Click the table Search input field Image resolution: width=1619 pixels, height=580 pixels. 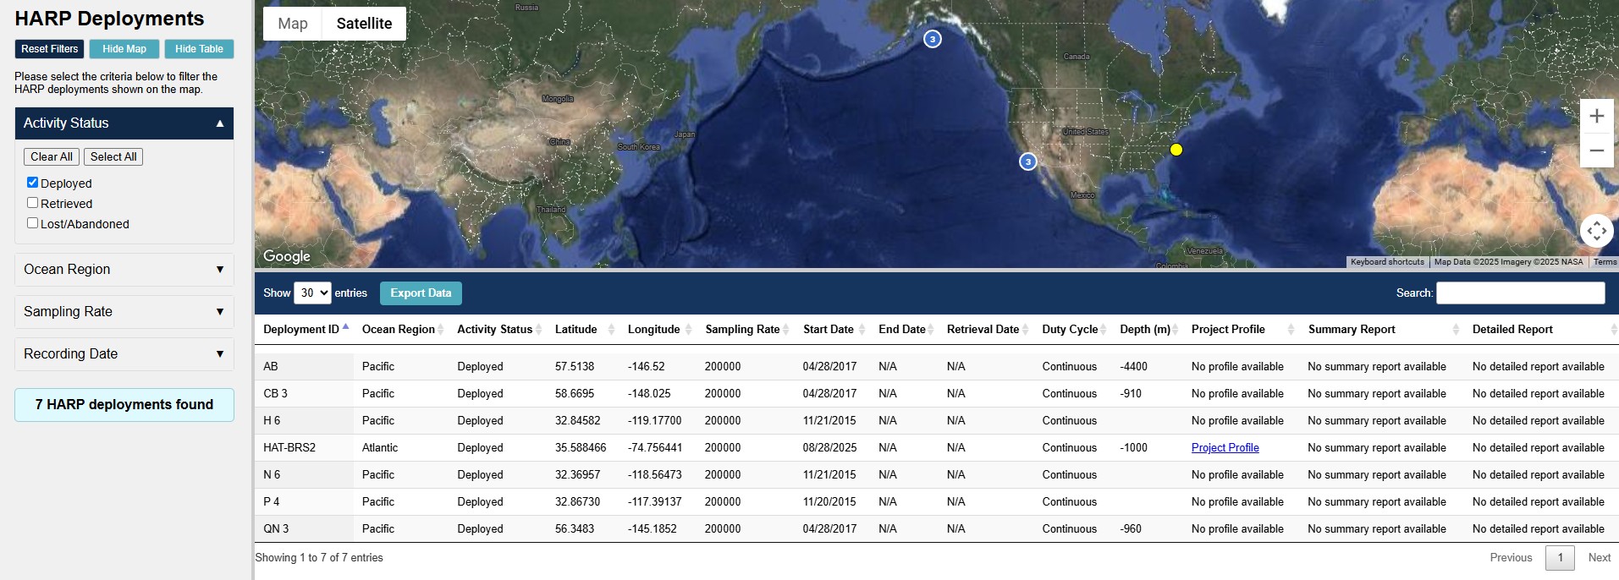coord(1520,293)
